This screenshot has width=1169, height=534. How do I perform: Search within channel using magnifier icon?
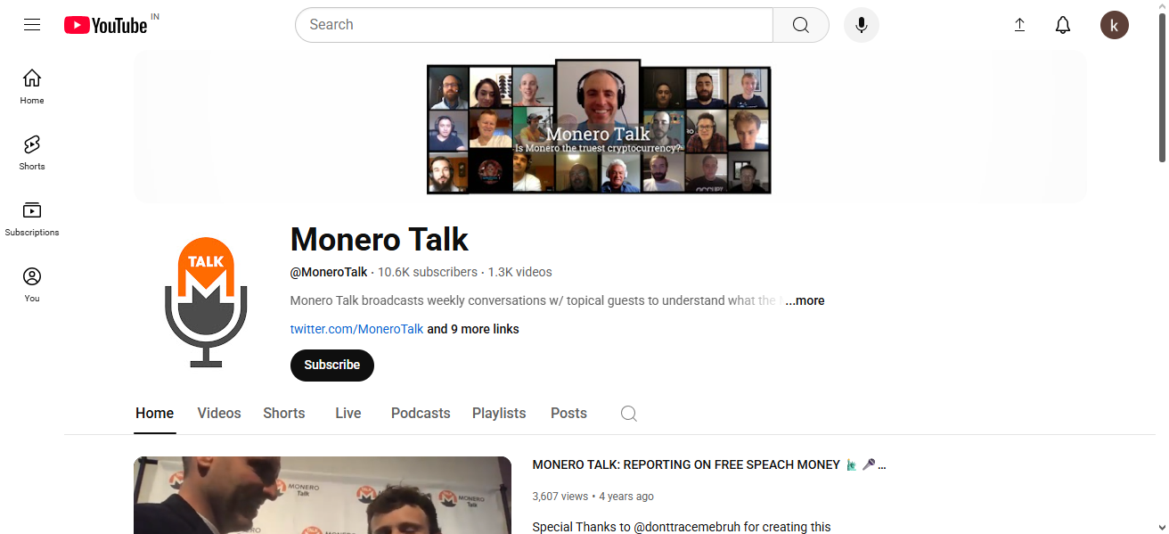628,414
